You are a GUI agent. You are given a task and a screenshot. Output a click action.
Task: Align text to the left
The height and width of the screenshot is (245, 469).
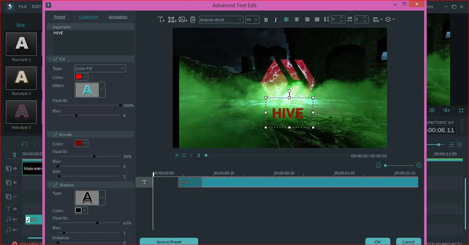tap(287, 20)
